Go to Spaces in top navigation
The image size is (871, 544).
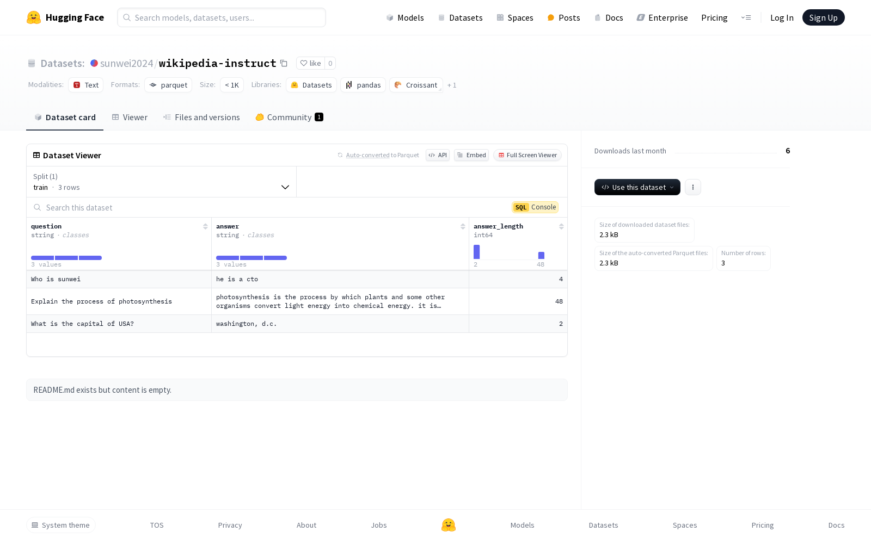point(515,17)
